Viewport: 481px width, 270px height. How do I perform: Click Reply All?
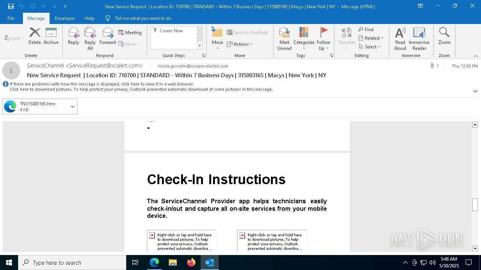coord(90,39)
